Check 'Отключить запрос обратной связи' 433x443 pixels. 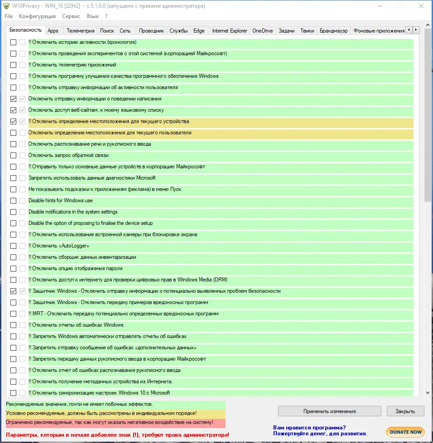(13, 155)
